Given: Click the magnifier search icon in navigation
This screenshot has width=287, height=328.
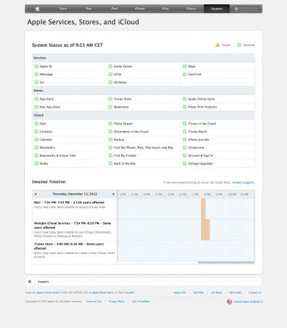Looking at the screenshot, I should [236, 9].
